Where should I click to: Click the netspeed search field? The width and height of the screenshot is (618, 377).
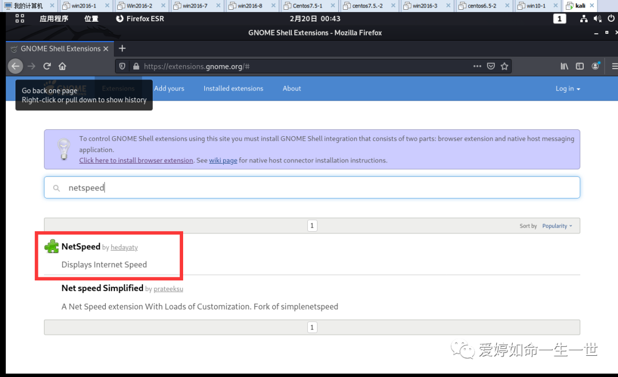pyautogui.click(x=312, y=188)
